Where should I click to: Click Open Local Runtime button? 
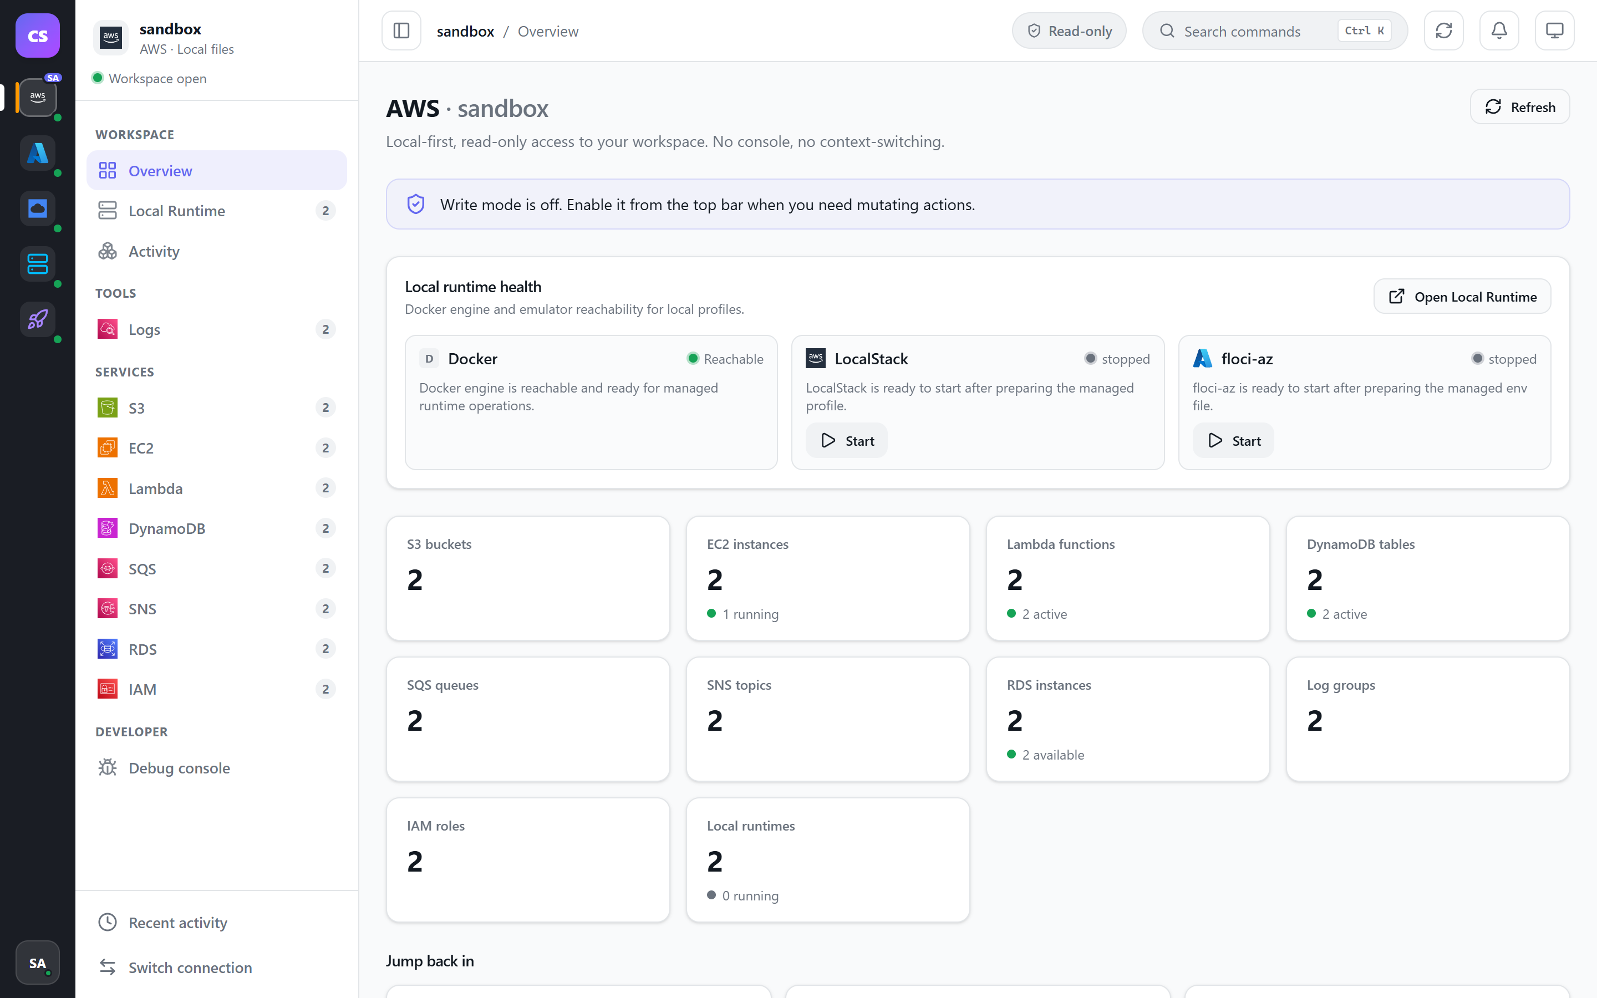1462,297
